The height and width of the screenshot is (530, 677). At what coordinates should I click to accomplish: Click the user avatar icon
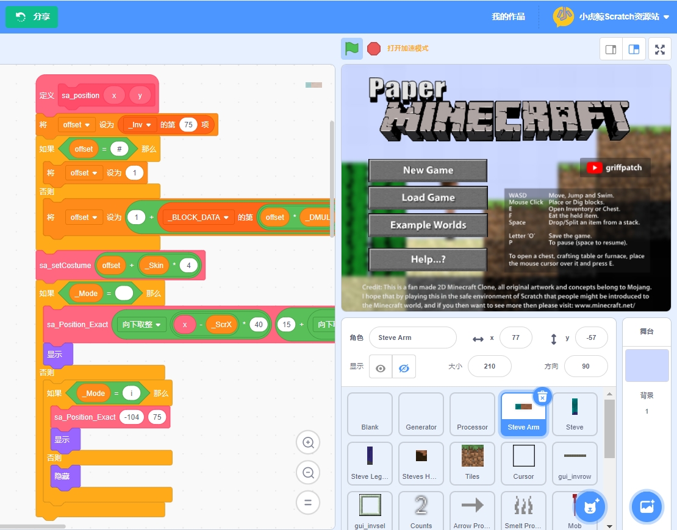click(x=563, y=16)
